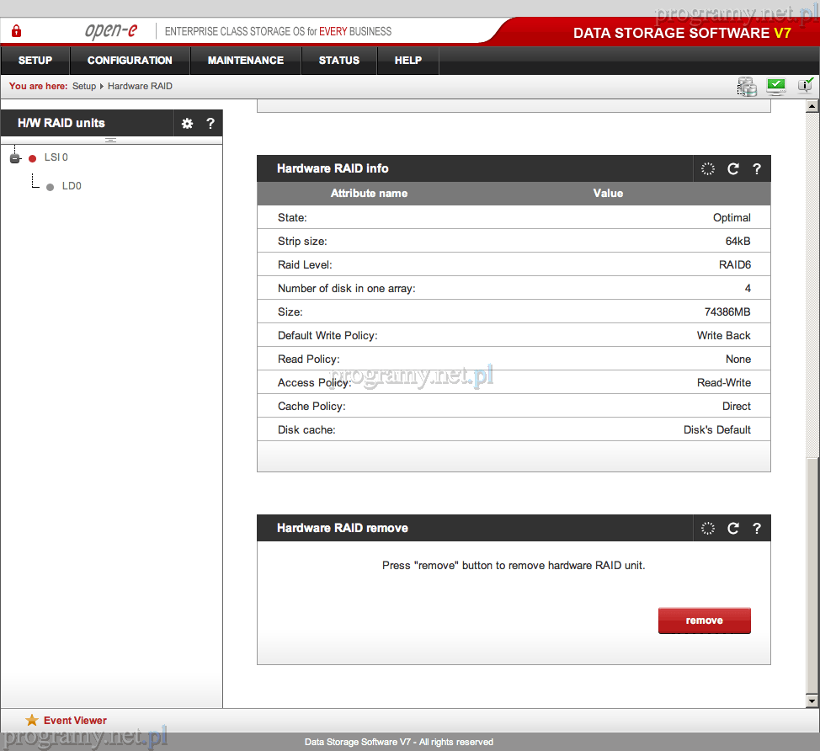
Task: Collapse the LSI 0 tree node
Action: pyautogui.click(x=14, y=158)
